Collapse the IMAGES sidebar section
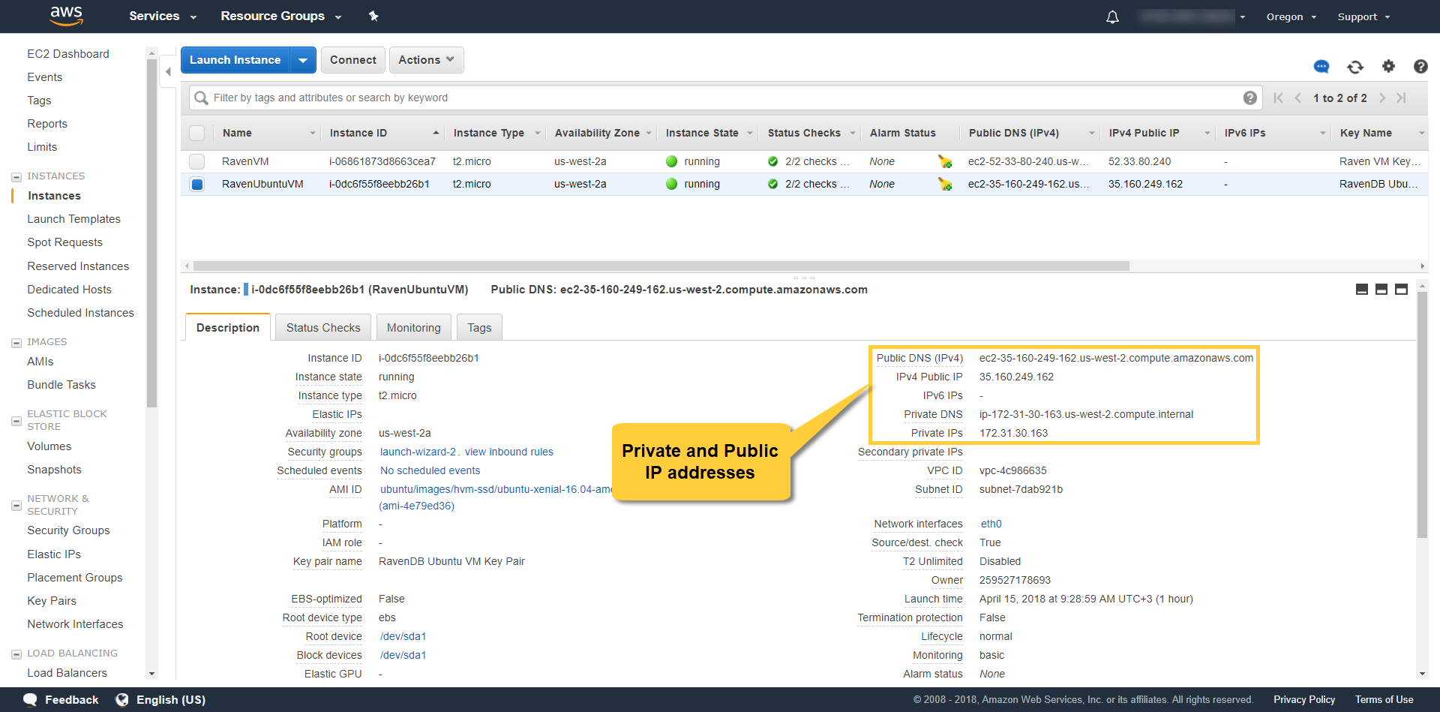The width and height of the screenshot is (1440, 712). click(16, 343)
